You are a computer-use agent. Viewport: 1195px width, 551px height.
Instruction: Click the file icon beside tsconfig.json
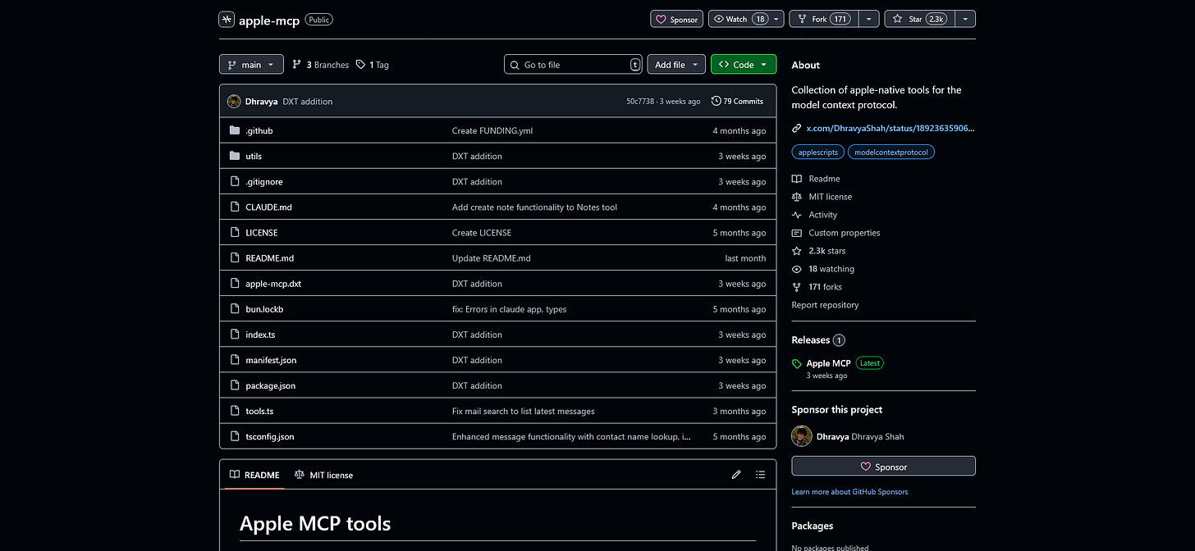pyautogui.click(x=235, y=436)
